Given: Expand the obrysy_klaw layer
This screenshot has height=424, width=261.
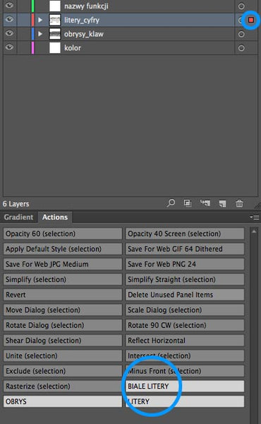Looking at the screenshot, I should [40, 34].
